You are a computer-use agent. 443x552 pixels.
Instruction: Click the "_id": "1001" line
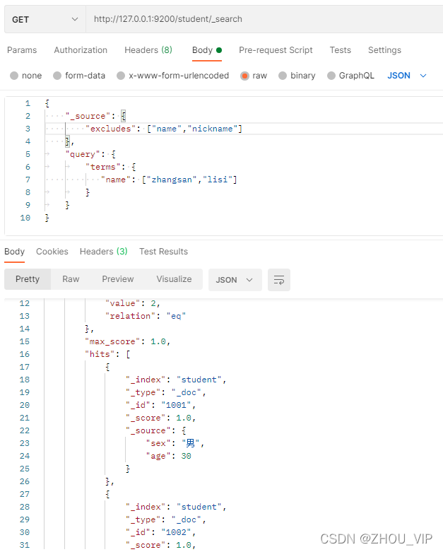(x=161, y=405)
